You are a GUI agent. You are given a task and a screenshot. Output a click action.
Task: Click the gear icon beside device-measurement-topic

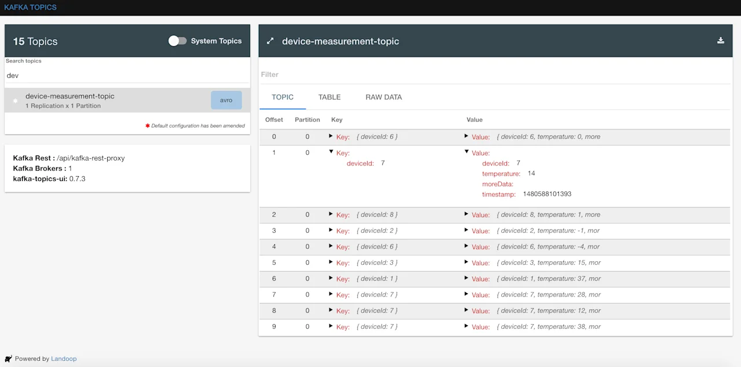pos(15,101)
